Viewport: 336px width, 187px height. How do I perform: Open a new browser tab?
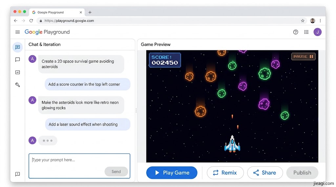click(x=90, y=12)
